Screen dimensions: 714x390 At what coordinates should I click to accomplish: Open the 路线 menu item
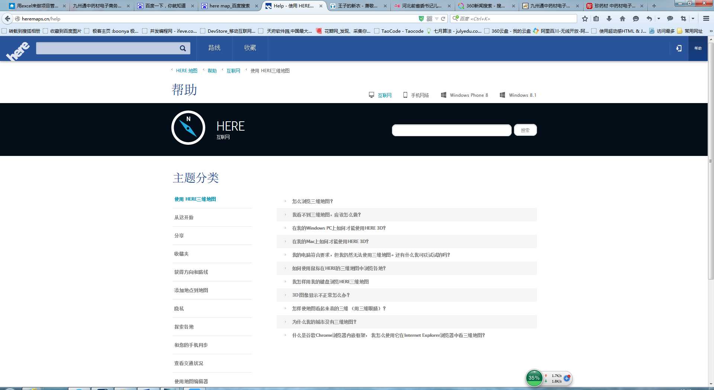tap(214, 48)
